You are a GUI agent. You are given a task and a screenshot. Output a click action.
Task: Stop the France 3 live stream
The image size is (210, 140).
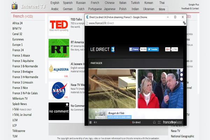pos(90,122)
